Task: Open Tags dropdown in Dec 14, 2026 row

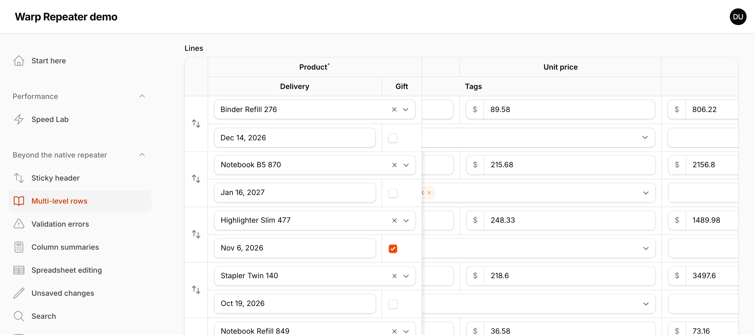Action: point(645,137)
